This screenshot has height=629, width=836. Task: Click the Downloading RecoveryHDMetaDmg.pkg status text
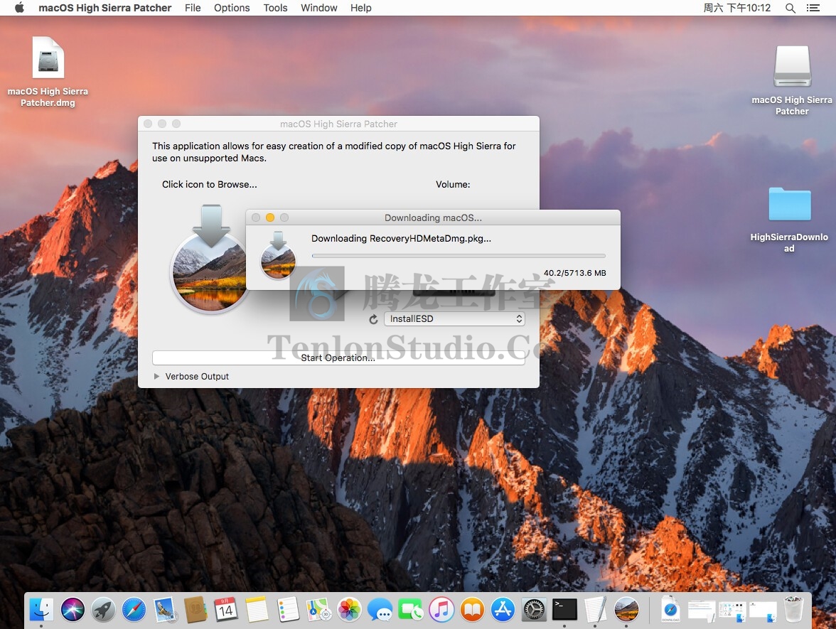(x=401, y=238)
